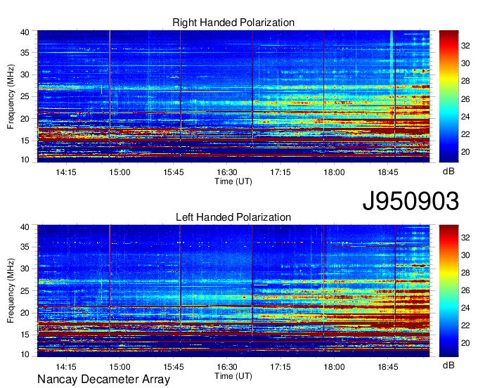Click the "Left Handed Polarization" plot title
The image size is (478, 388).
coord(233,217)
